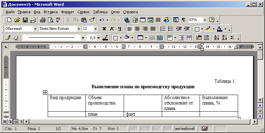Open the Сервис menu
This screenshot has height=133, width=265.
coord(83,12)
